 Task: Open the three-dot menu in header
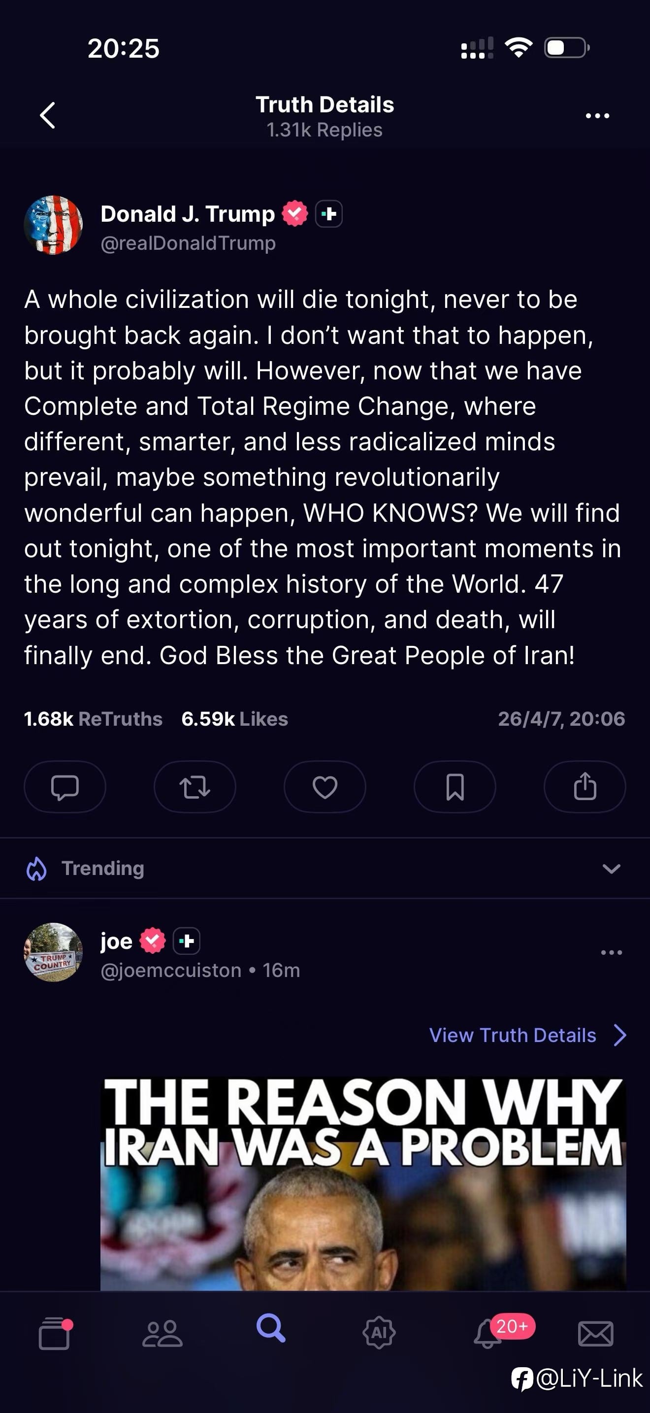[x=597, y=116]
